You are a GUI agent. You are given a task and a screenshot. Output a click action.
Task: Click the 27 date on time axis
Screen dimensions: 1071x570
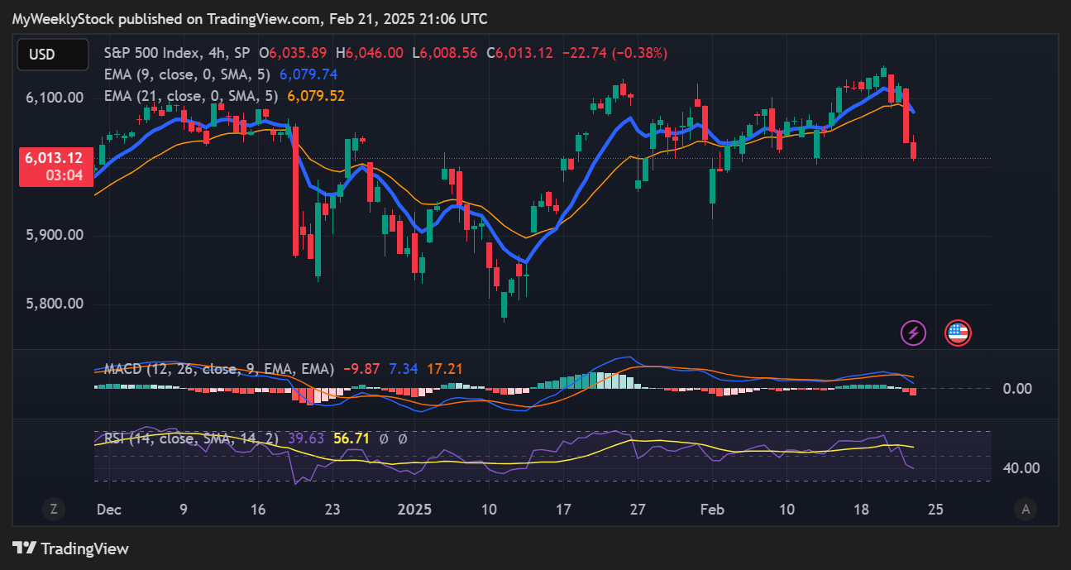click(x=637, y=510)
